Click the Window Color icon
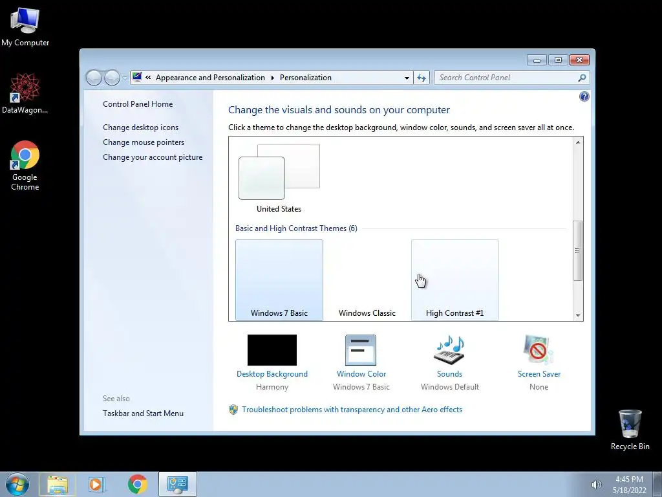 click(x=361, y=350)
